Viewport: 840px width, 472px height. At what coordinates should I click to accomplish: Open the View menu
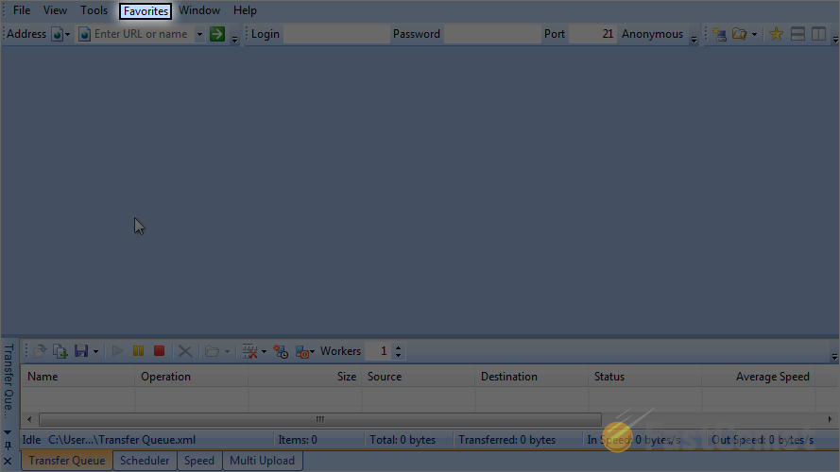[x=55, y=10]
